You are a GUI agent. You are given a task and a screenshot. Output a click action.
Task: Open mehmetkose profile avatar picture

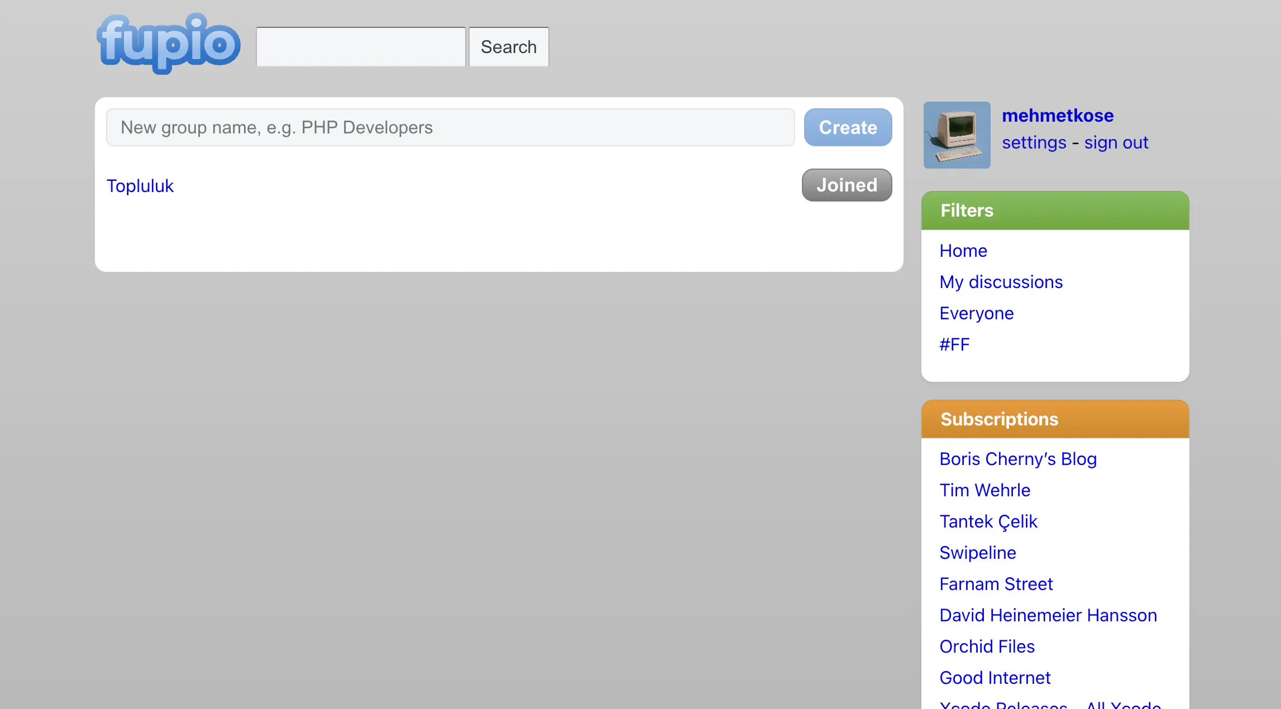[957, 135]
